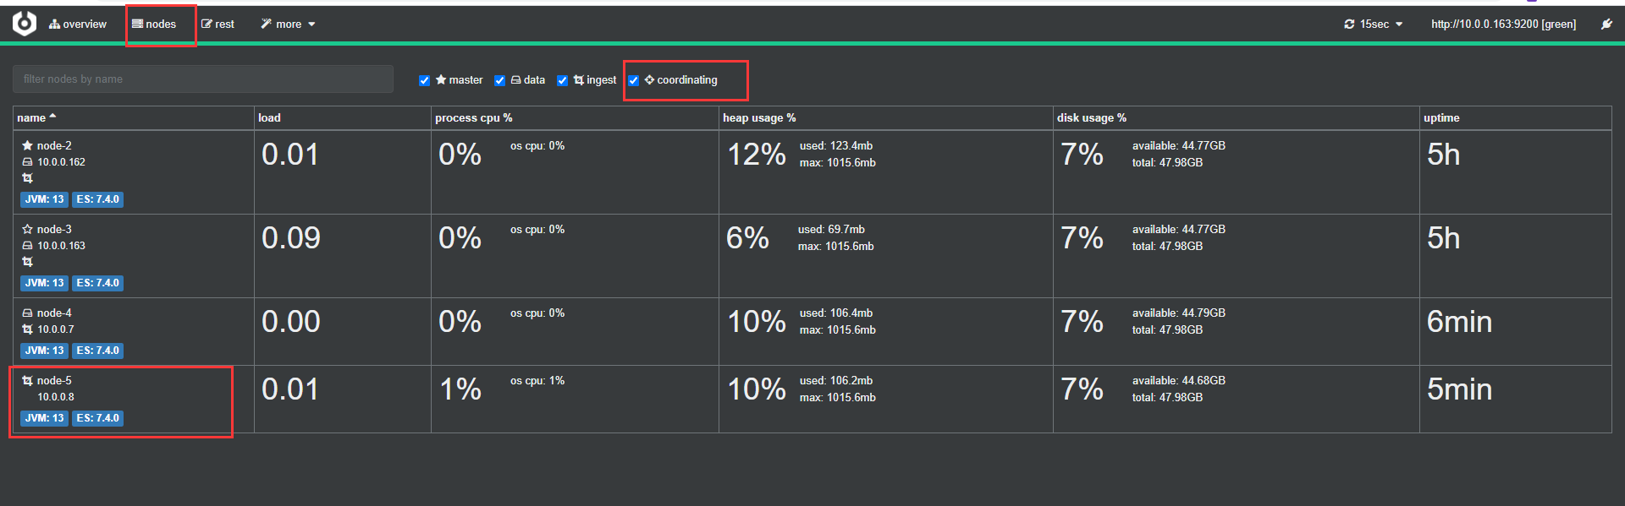The height and width of the screenshot is (506, 1625).
Task: Click the 12% heap usage value
Action: (x=757, y=155)
